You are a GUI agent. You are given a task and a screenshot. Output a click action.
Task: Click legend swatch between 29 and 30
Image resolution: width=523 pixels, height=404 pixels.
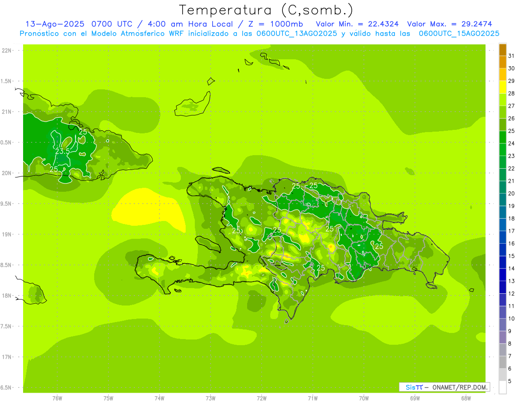(x=503, y=75)
